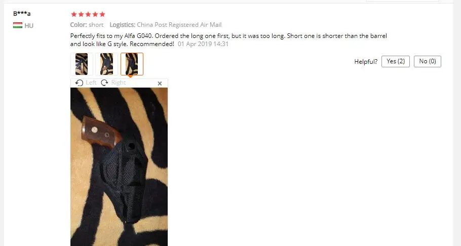Click reviewer name B***a
Viewport: 461px width, 246px height.
[x=22, y=13]
